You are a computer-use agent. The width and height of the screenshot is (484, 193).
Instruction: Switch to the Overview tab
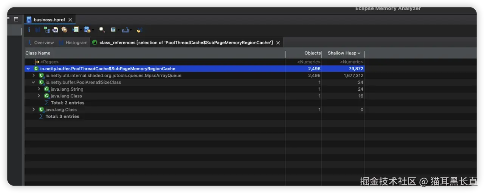[x=41, y=43]
